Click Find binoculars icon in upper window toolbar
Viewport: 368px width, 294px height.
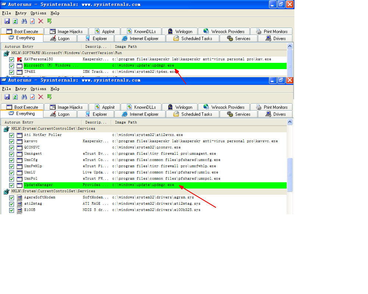click(24, 21)
